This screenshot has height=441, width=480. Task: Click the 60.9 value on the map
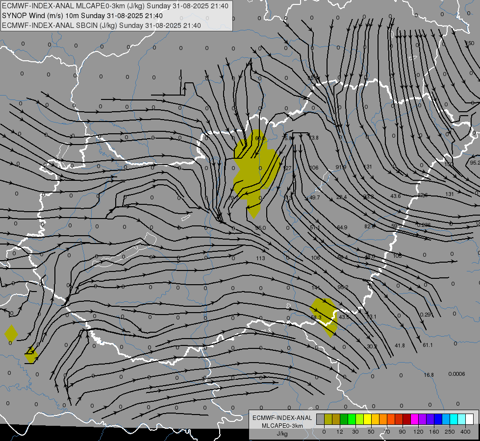tap(260, 138)
